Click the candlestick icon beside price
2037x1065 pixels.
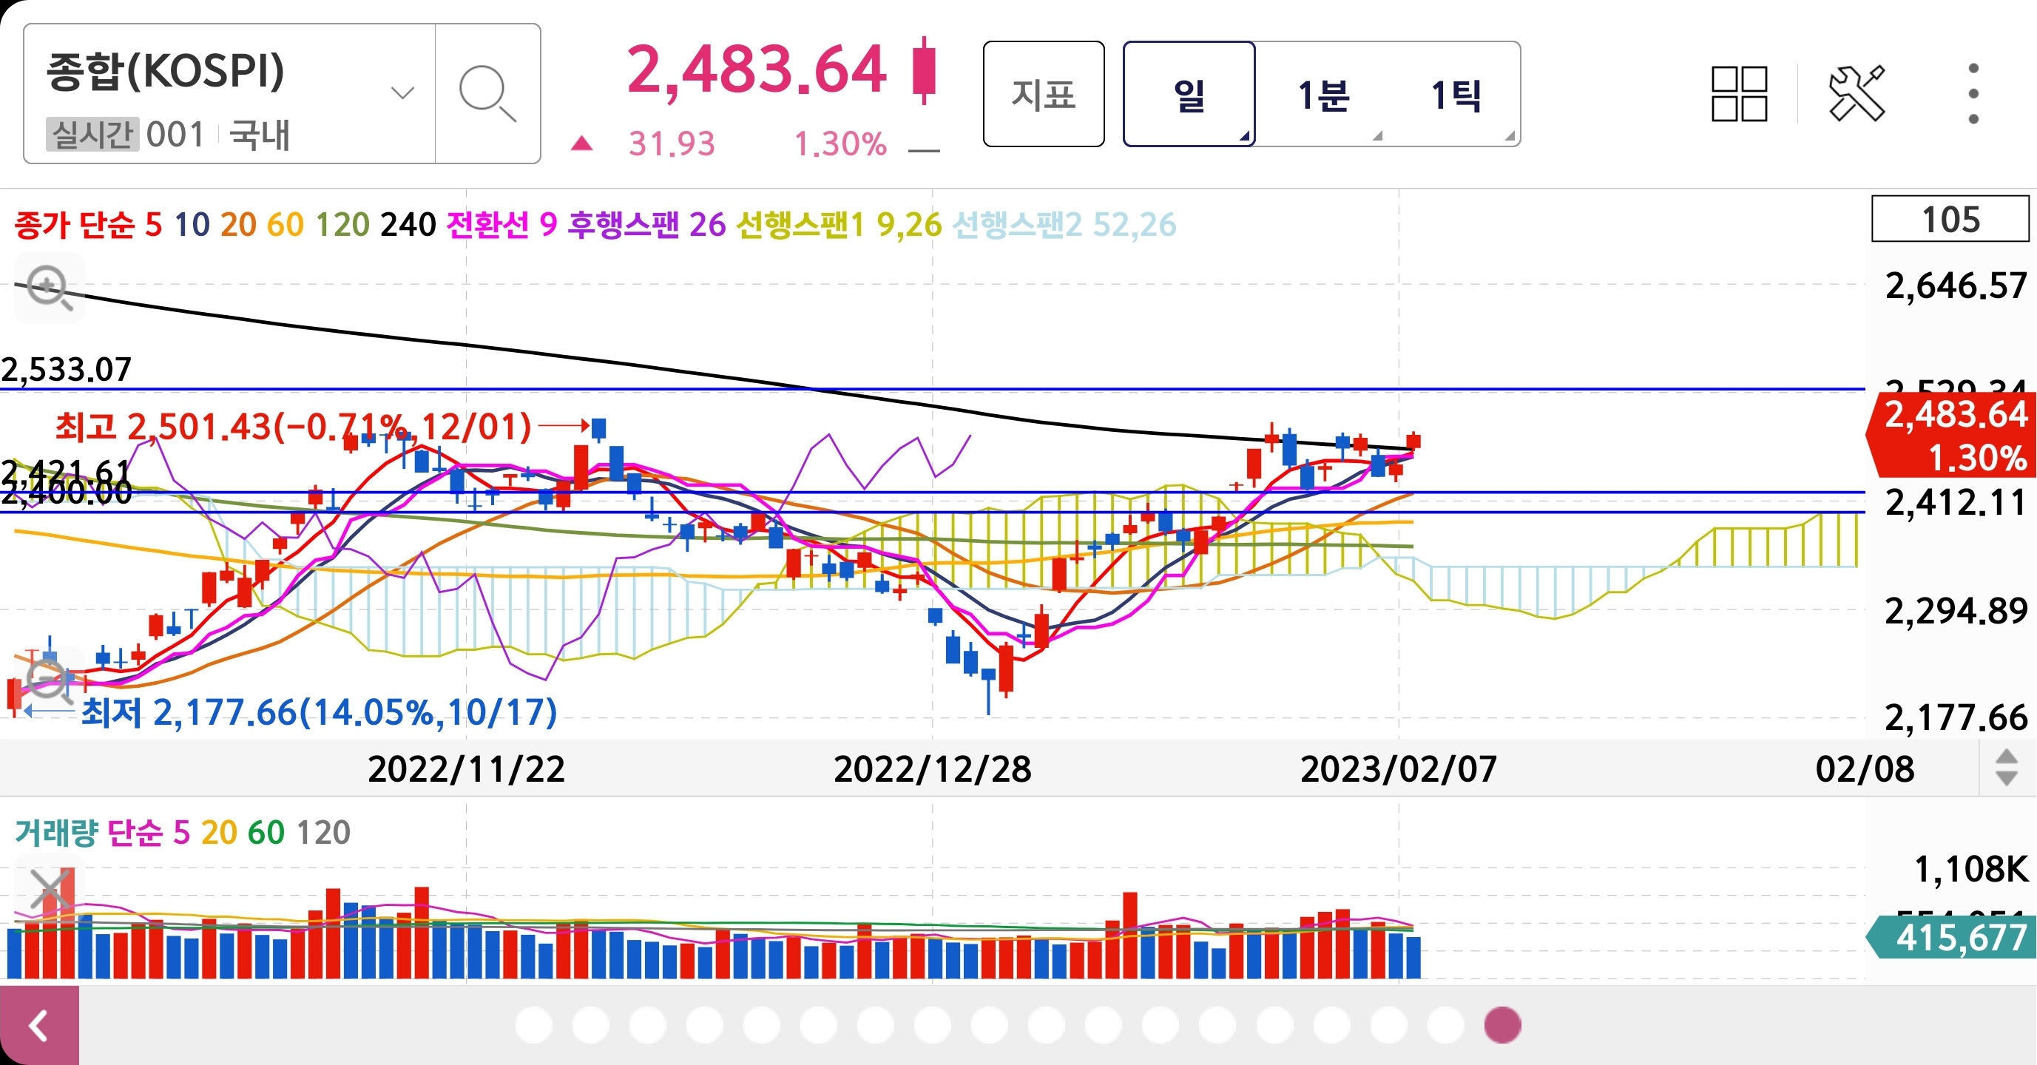point(923,70)
